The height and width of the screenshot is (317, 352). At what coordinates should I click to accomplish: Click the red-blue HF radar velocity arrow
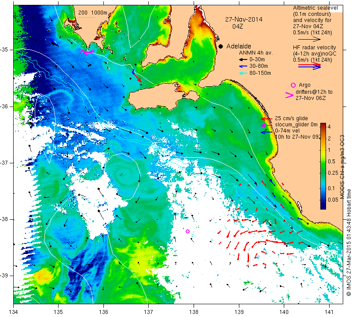(x=310, y=66)
